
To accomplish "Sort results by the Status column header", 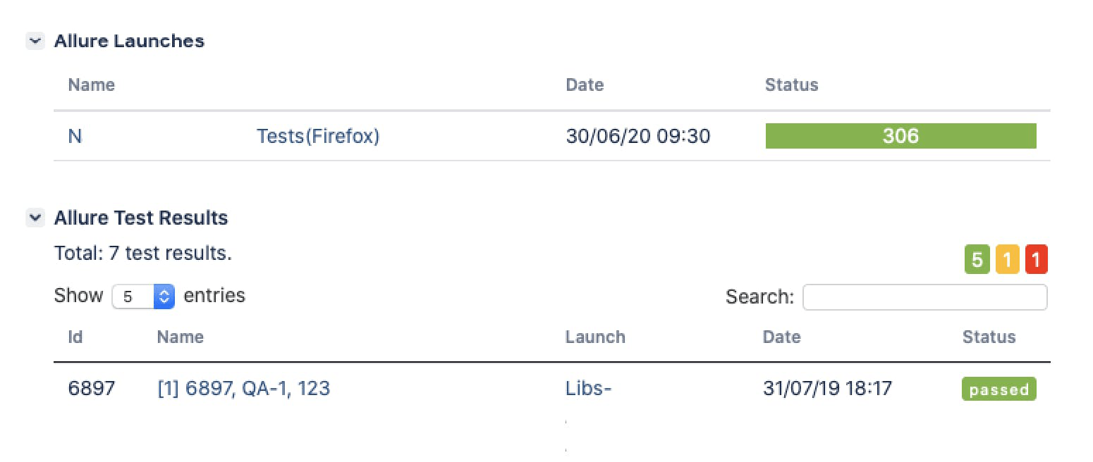I will 989,337.
